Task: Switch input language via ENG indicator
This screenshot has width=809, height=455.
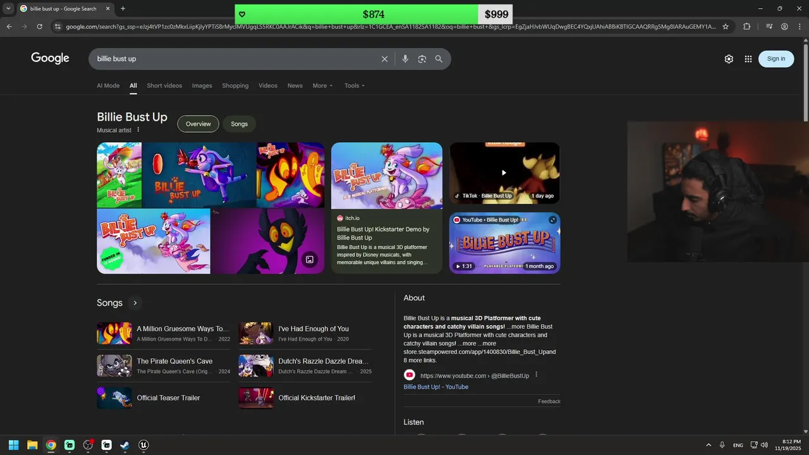Action: coord(738,446)
